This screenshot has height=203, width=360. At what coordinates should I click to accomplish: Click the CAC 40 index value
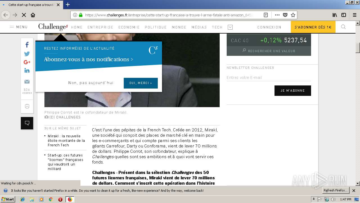pyautogui.click(x=295, y=40)
